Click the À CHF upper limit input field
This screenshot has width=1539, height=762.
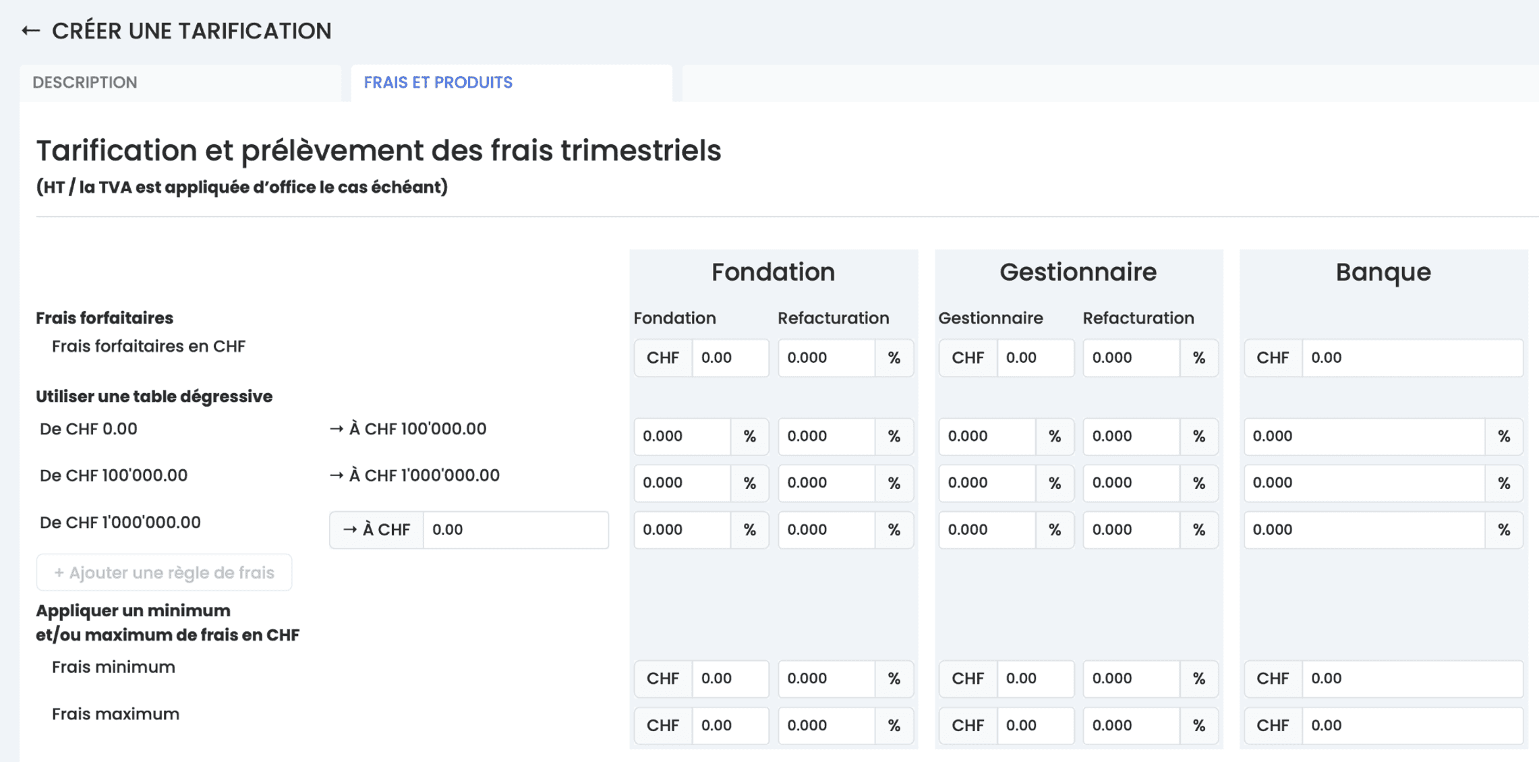click(x=515, y=529)
